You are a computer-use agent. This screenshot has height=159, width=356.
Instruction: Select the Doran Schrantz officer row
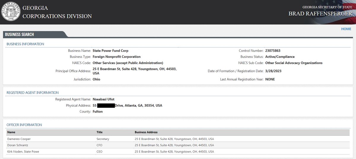[18, 145]
